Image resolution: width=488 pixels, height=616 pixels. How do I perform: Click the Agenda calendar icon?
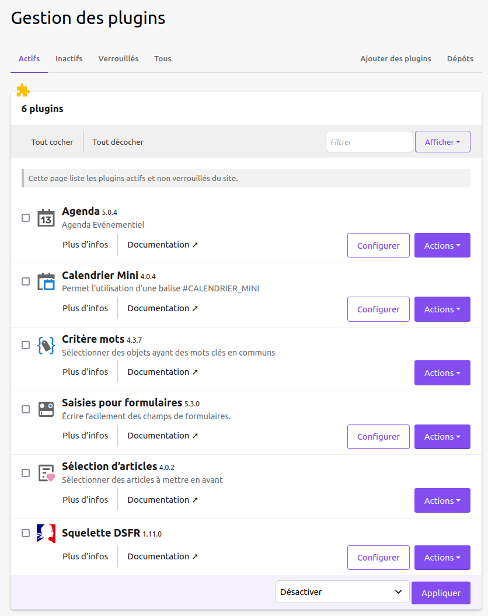(x=46, y=218)
